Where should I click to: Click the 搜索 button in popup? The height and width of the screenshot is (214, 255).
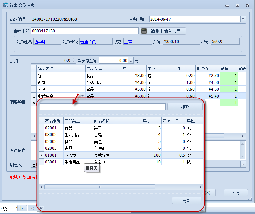coord(185,107)
